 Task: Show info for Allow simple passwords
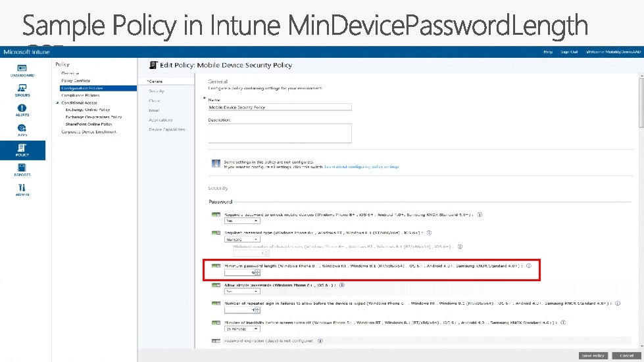click(x=341, y=285)
